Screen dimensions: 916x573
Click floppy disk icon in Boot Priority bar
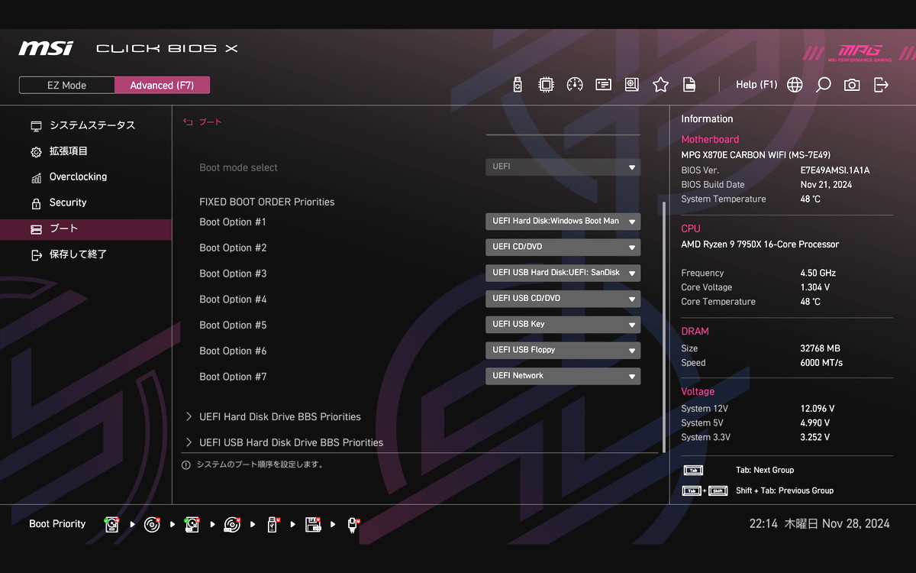click(x=313, y=524)
